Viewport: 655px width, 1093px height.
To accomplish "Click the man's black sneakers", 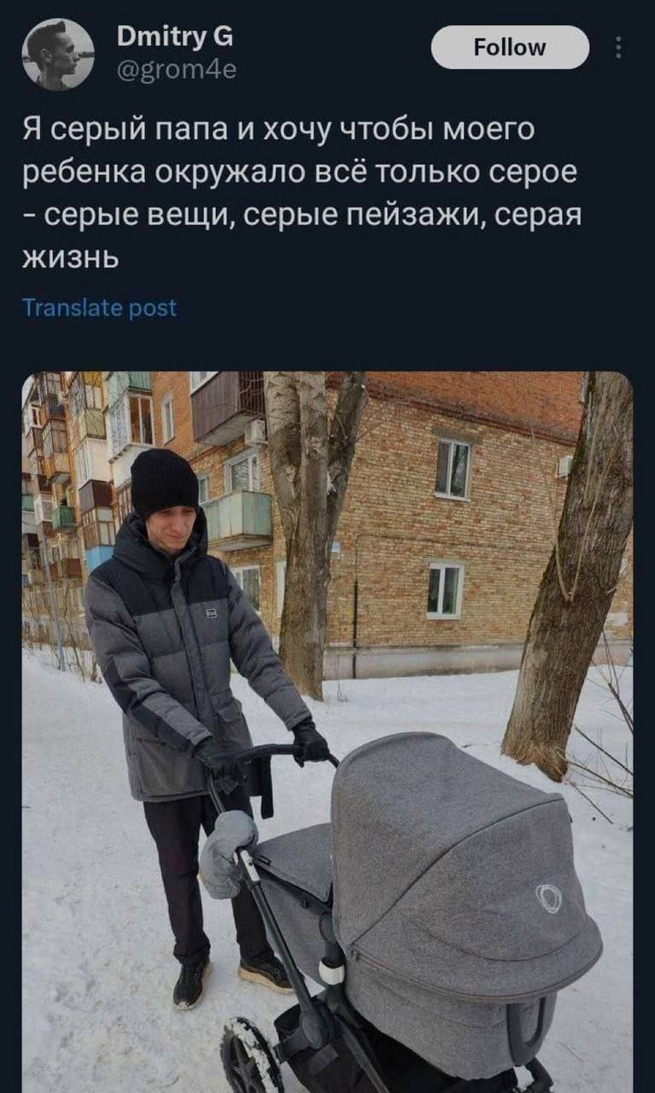I will point(231,980).
